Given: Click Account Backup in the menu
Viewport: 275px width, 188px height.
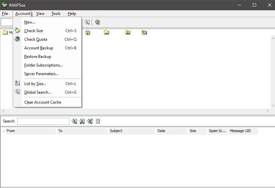Looking at the screenshot, I should click(39, 48).
